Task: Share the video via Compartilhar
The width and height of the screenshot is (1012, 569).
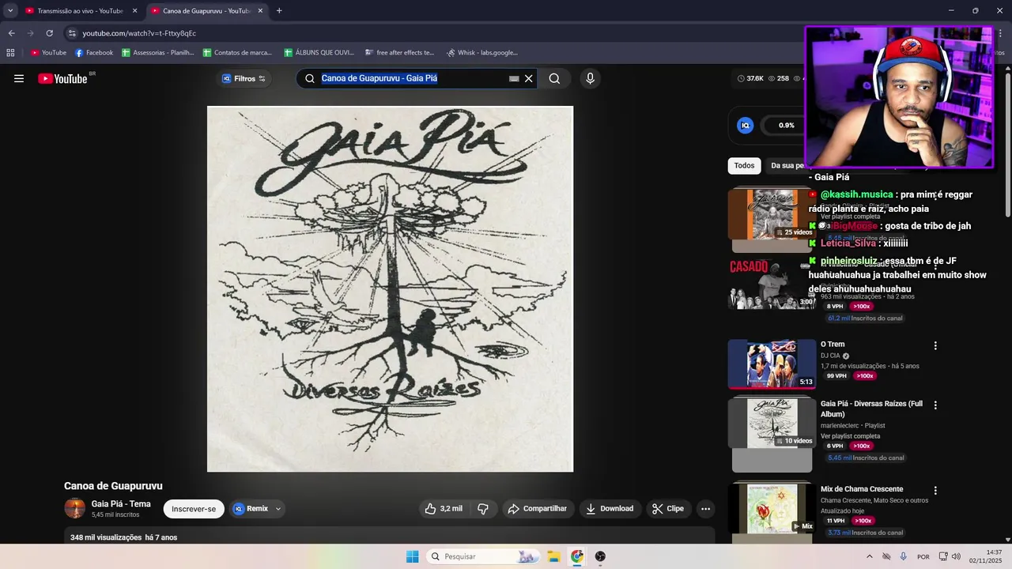Action: [537, 509]
